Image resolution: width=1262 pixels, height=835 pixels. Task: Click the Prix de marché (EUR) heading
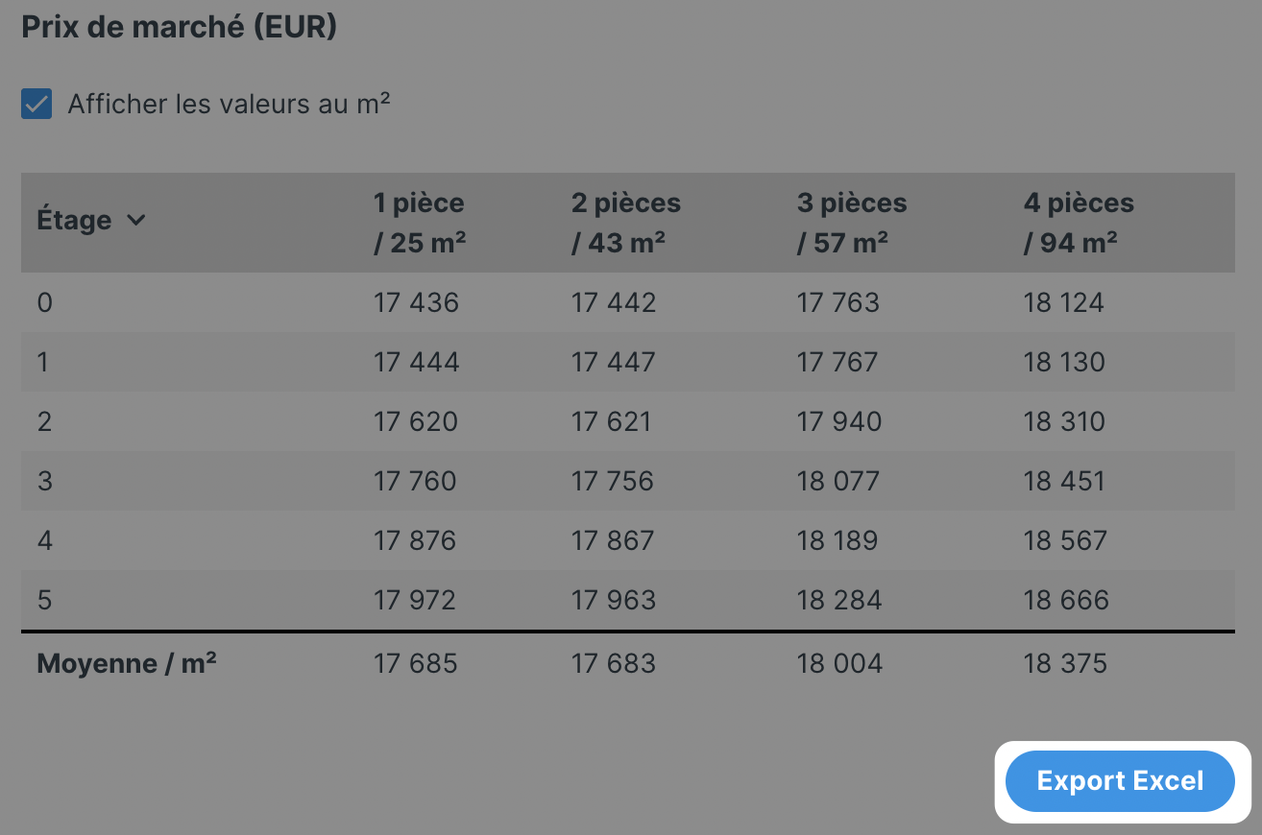pos(180,27)
